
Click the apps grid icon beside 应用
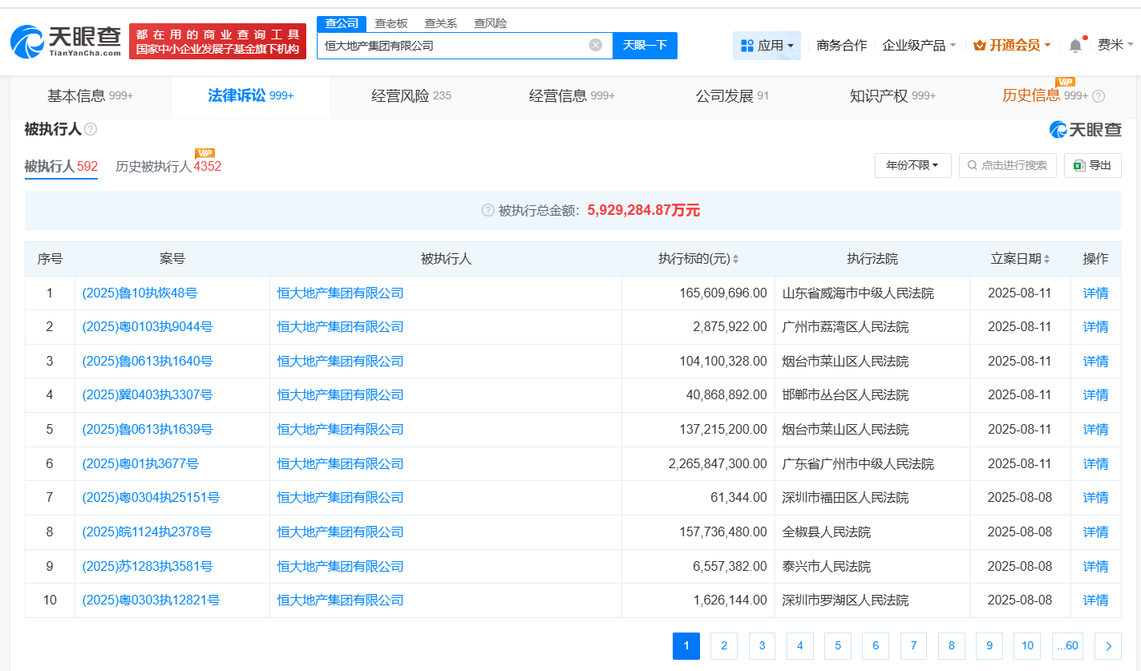[747, 46]
